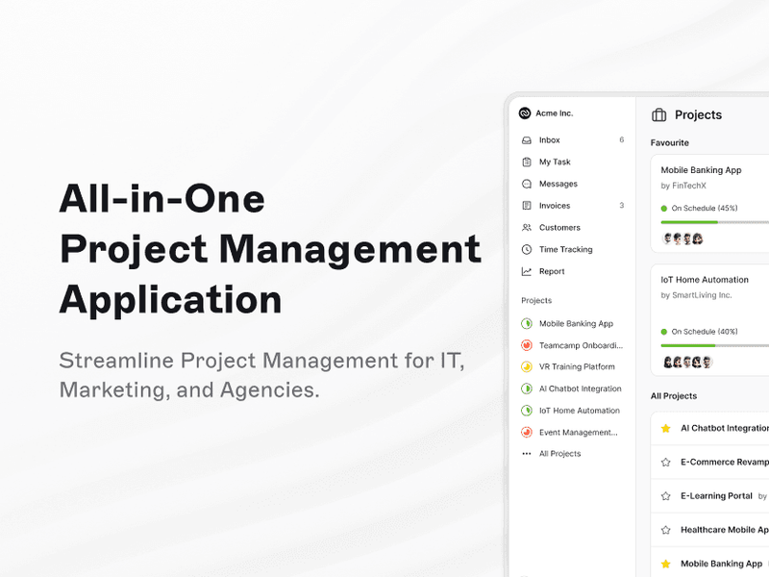The image size is (769, 577).
Task: Open Messages chat bubble icon
Action: click(x=526, y=184)
